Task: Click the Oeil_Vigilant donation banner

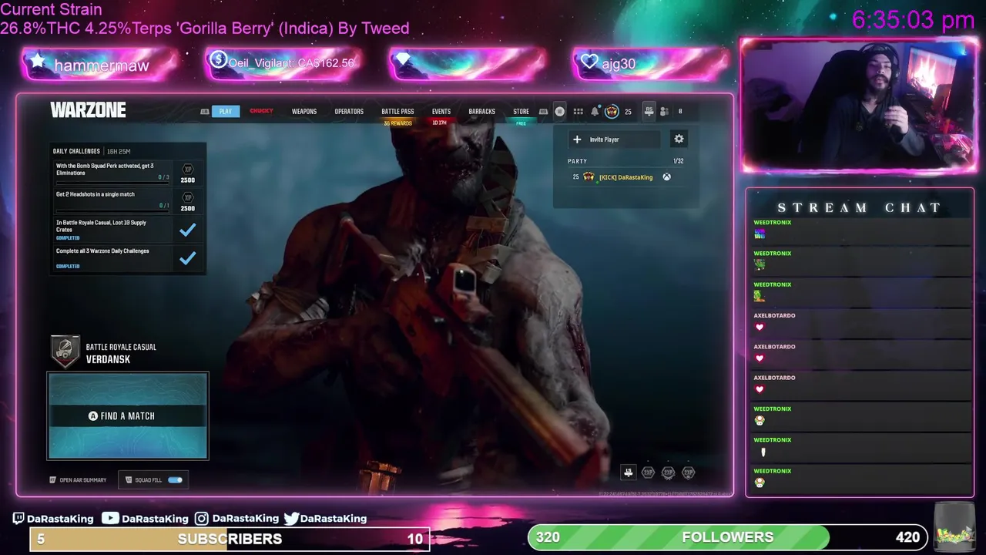Action: [283, 63]
